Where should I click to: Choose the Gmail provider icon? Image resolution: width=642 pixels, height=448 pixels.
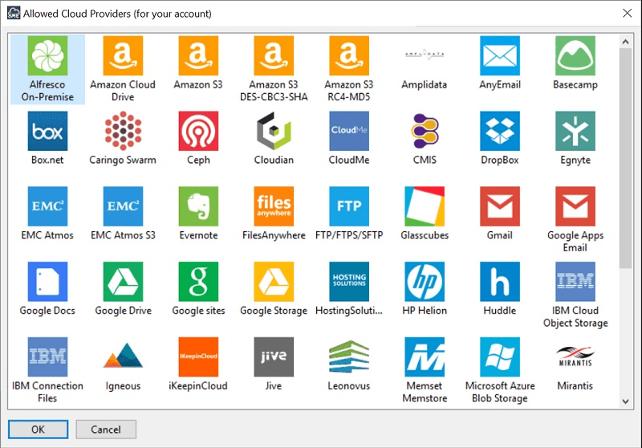coord(499,206)
